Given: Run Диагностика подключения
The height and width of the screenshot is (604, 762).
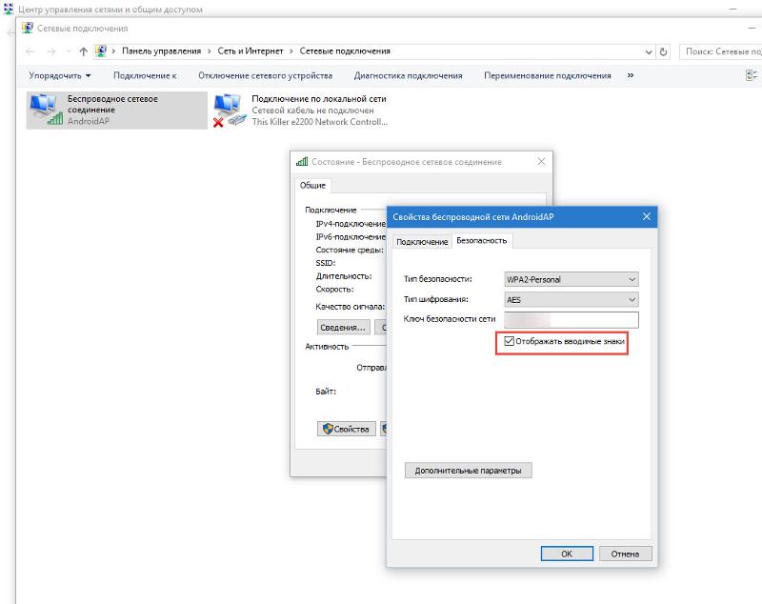Looking at the screenshot, I should click(x=409, y=76).
